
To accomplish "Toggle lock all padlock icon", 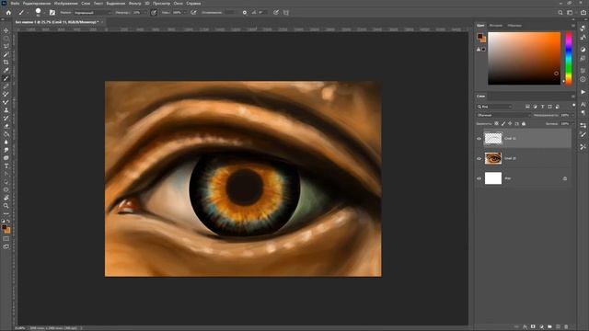I will (524, 123).
